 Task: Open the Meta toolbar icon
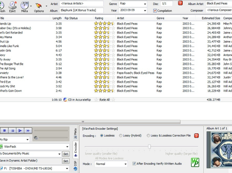[25, 5]
